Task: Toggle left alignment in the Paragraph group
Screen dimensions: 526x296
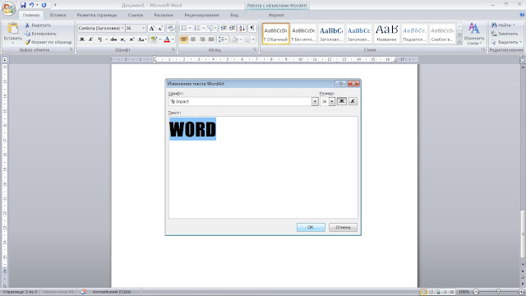Action: point(184,39)
